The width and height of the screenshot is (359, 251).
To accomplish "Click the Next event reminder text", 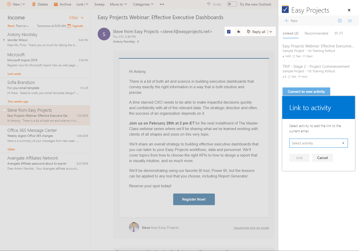I will 18,26.
